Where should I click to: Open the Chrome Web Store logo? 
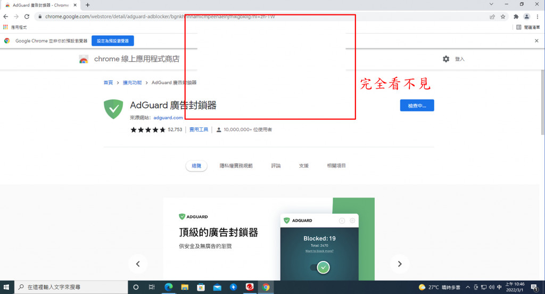84,60
